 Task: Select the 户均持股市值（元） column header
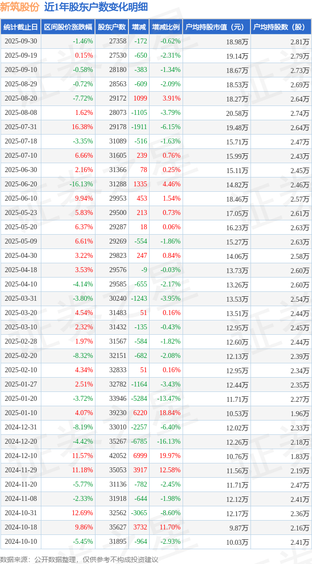point(216,27)
